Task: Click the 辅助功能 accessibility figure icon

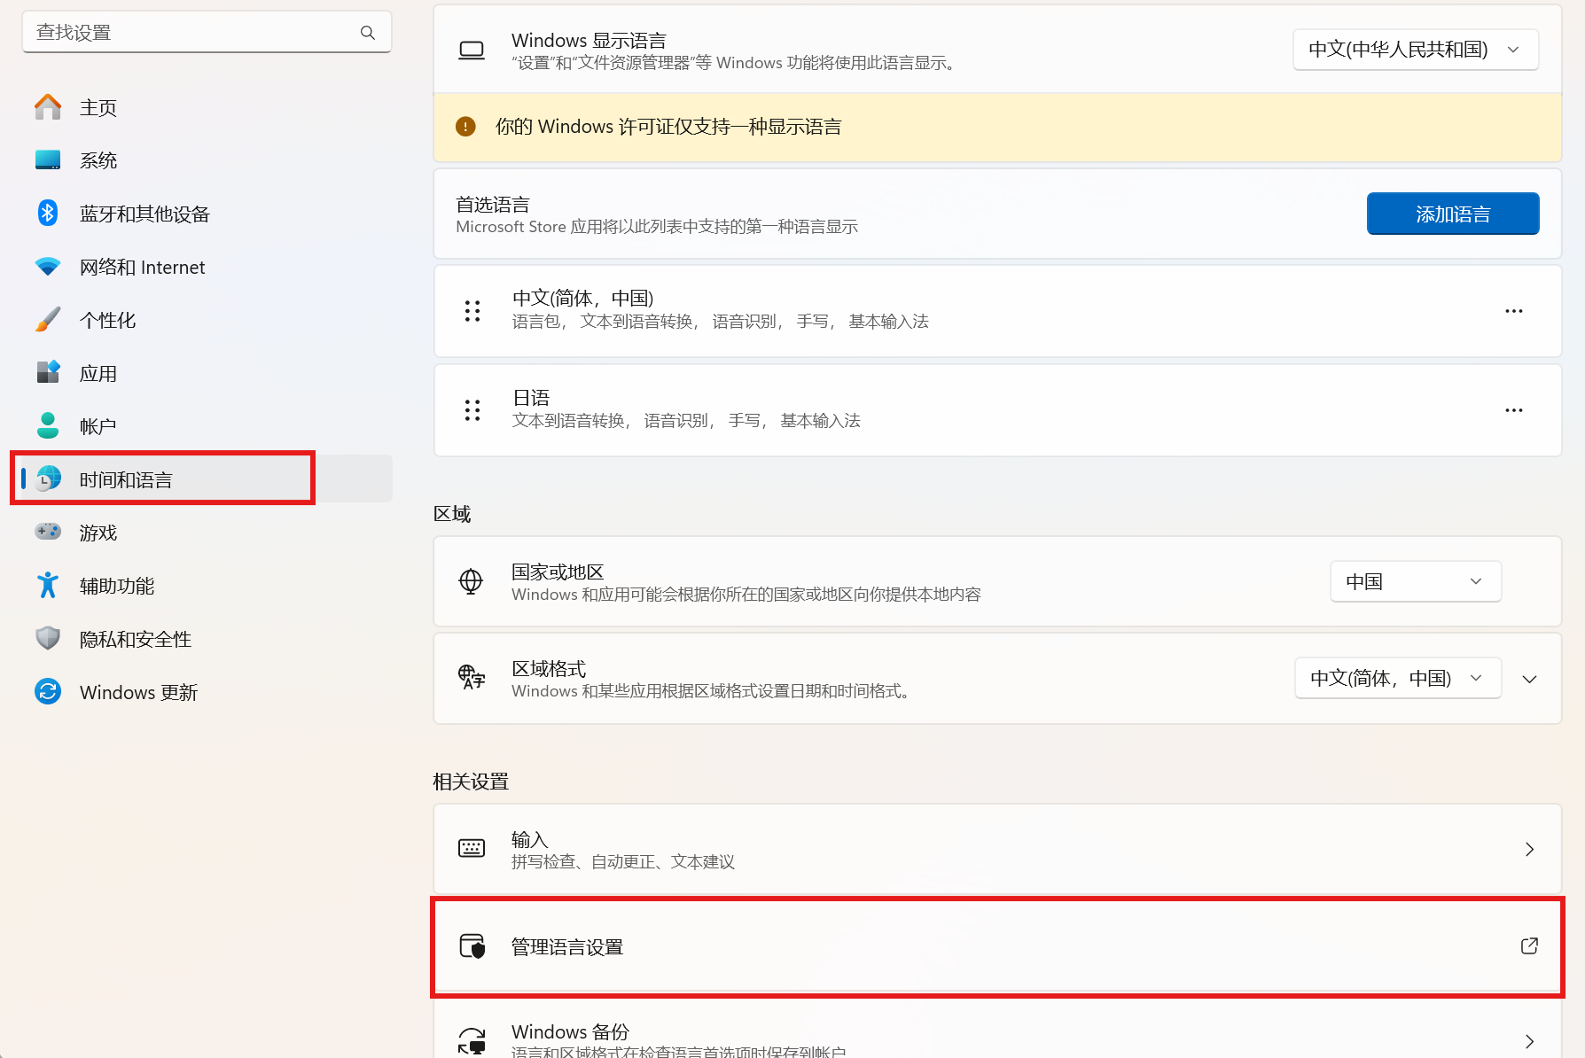Action: pyautogui.click(x=48, y=586)
